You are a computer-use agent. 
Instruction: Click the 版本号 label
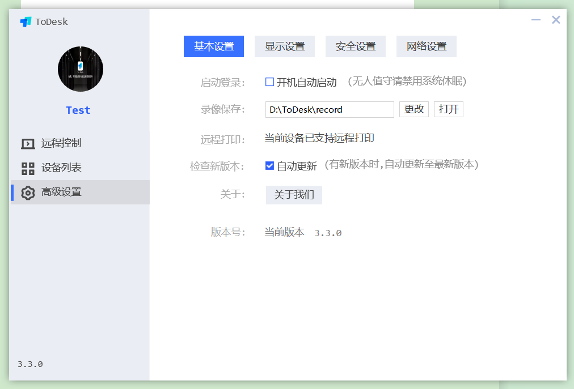pos(228,232)
